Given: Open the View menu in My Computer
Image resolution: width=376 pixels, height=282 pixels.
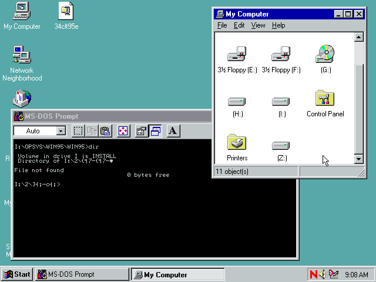Looking at the screenshot, I should [258, 25].
